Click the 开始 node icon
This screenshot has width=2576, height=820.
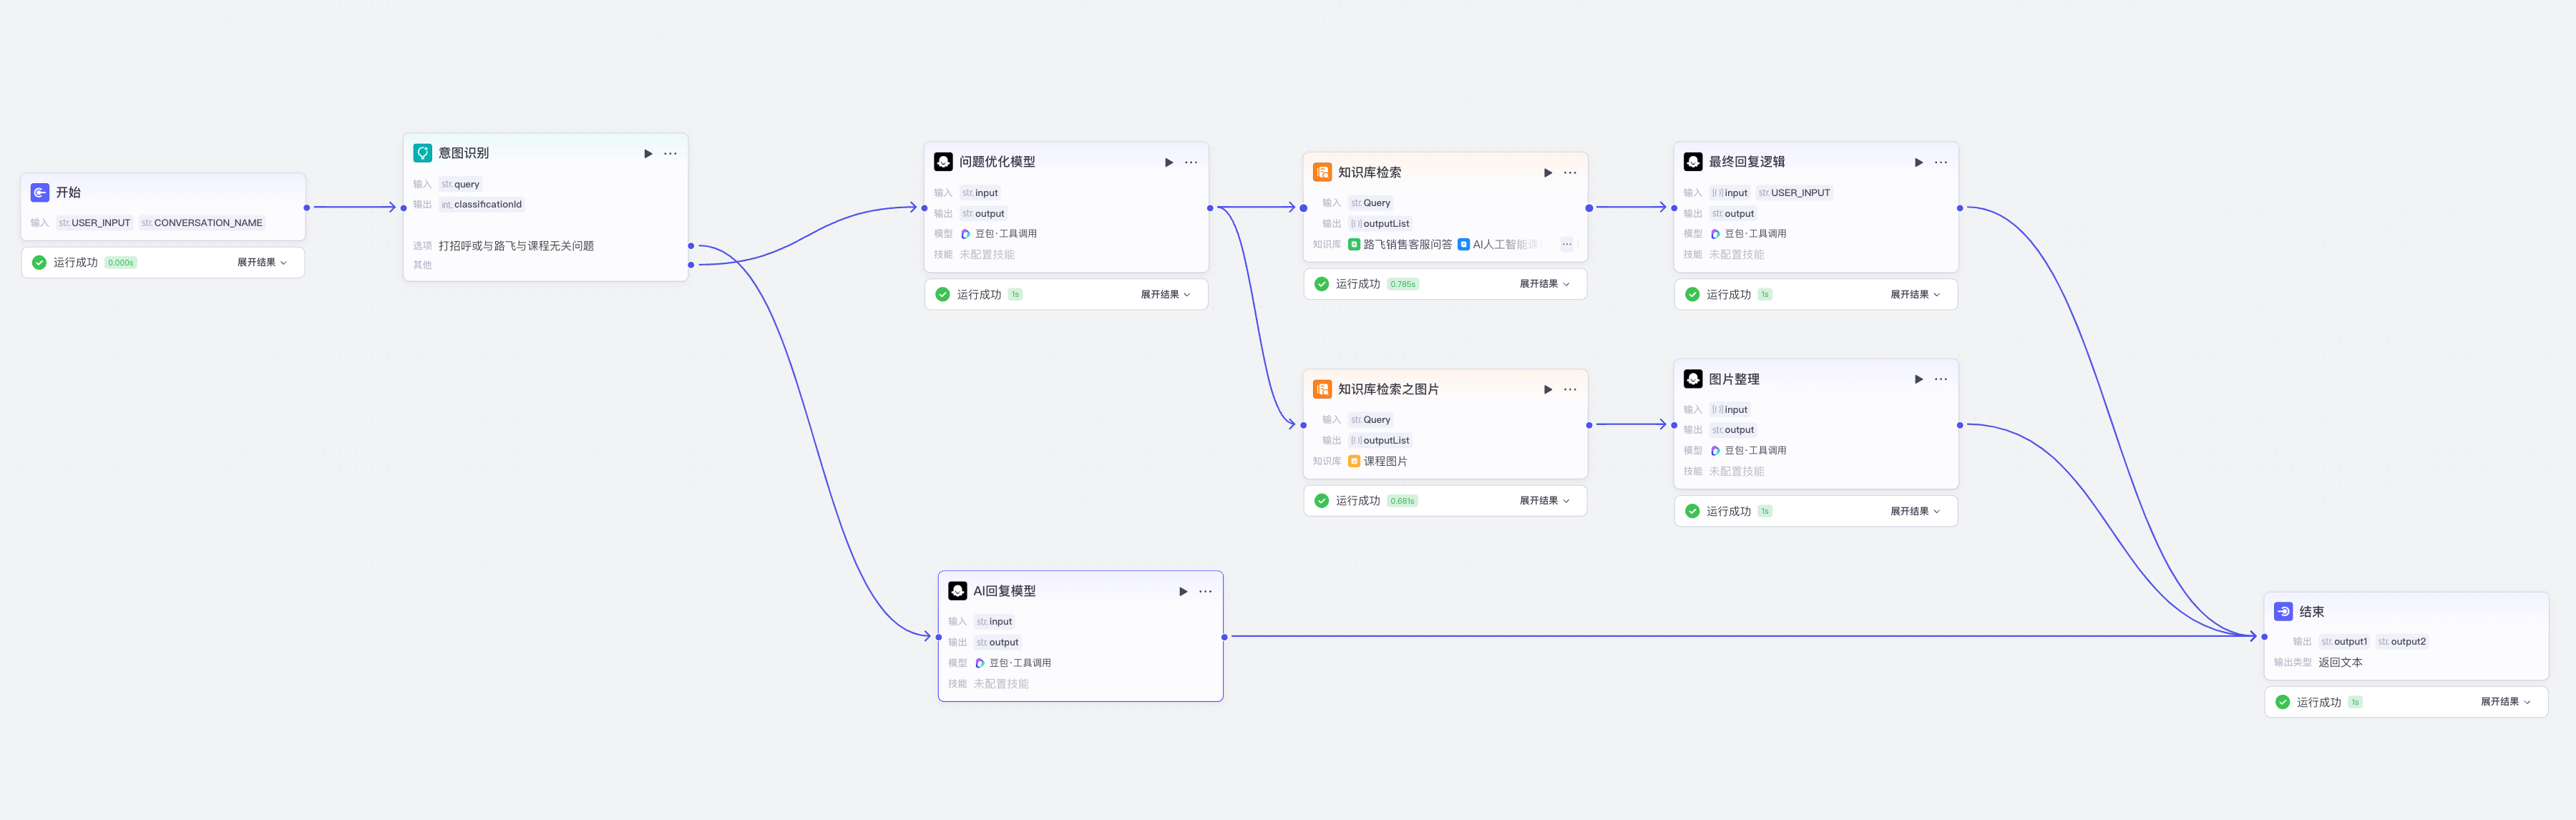coord(40,192)
